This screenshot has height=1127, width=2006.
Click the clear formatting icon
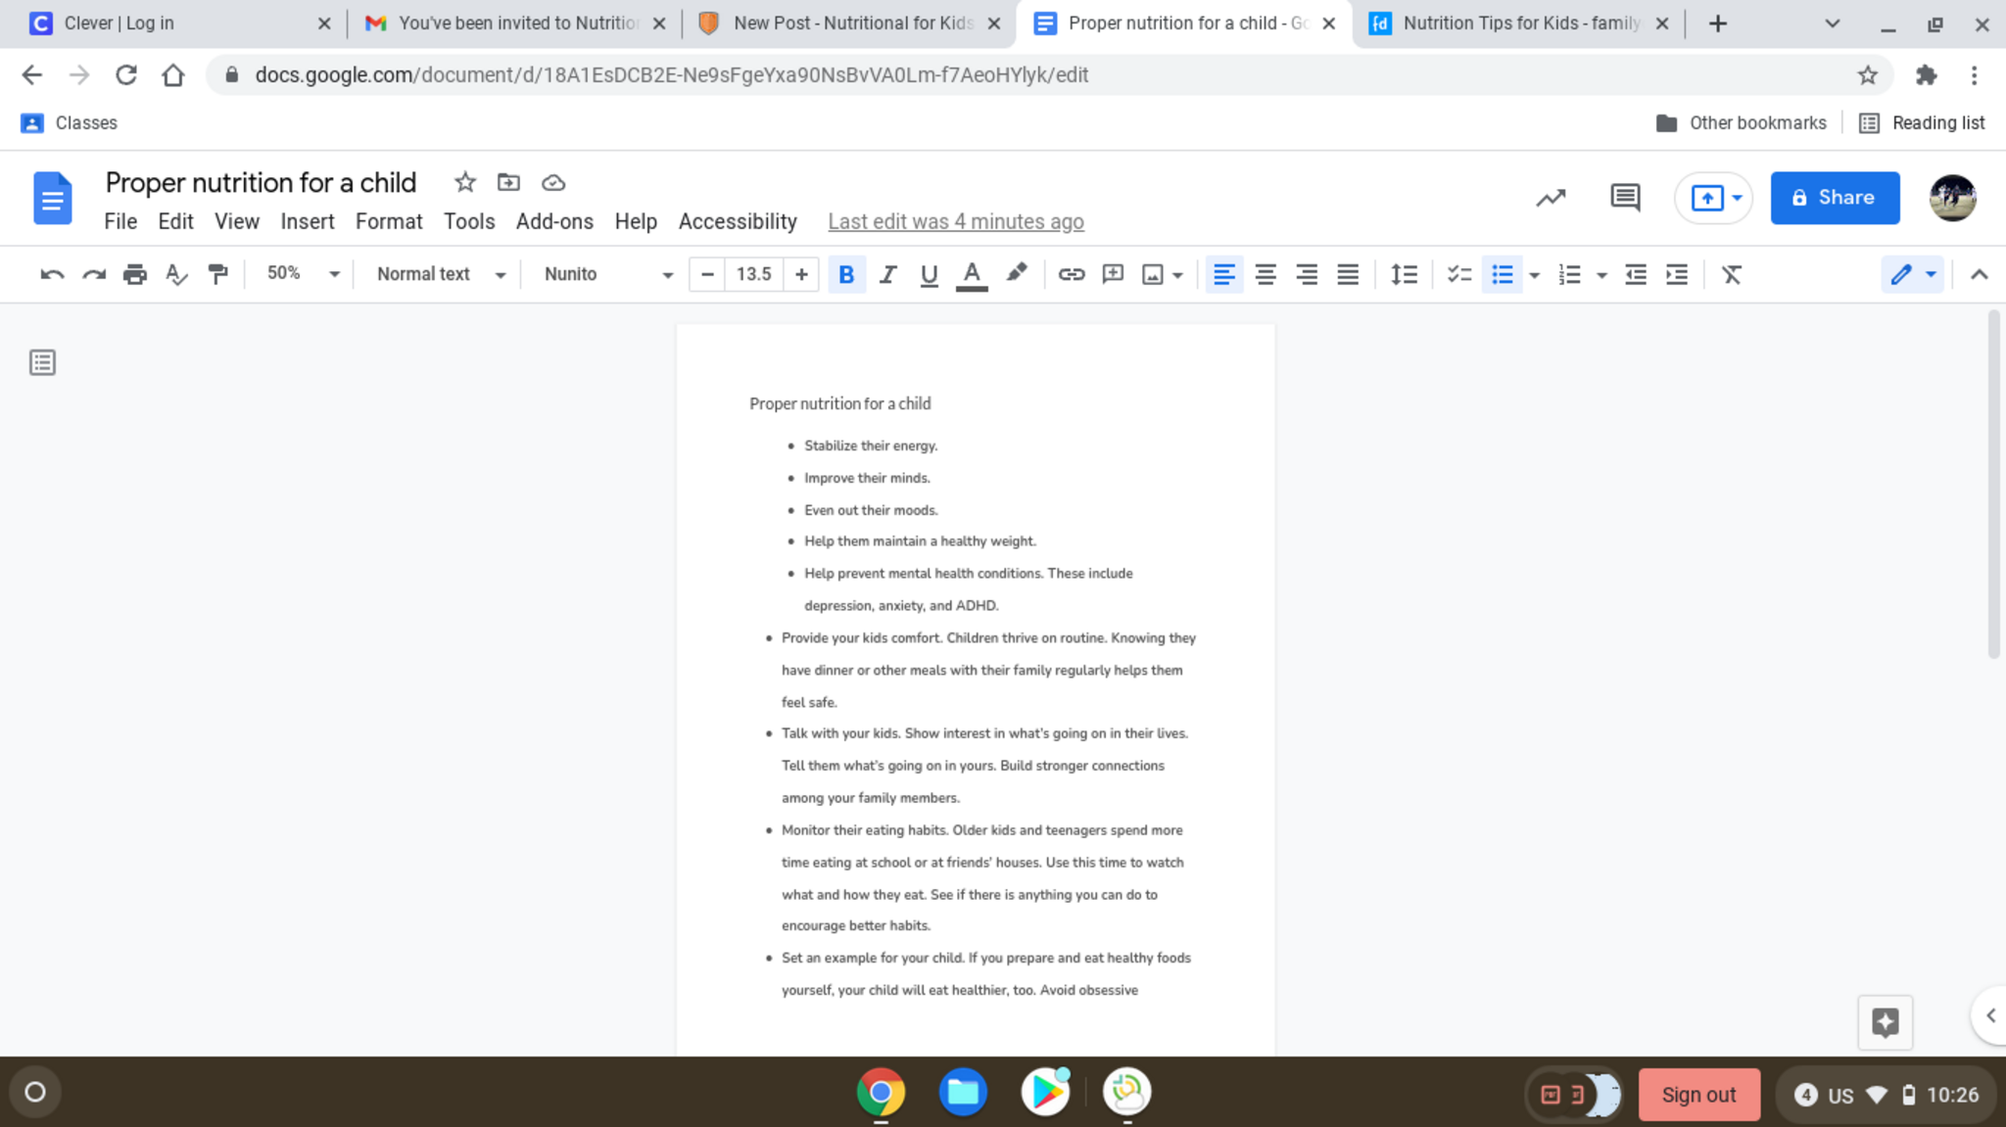pos(1731,275)
